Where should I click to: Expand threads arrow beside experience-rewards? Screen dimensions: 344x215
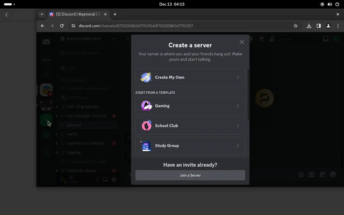56,143
